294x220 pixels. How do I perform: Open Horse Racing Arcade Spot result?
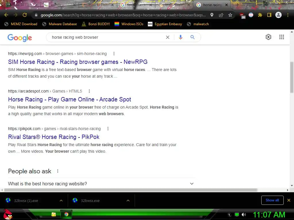69,99
